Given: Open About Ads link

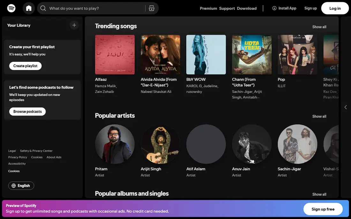Looking at the screenshot, I should (x=54, y=157).
